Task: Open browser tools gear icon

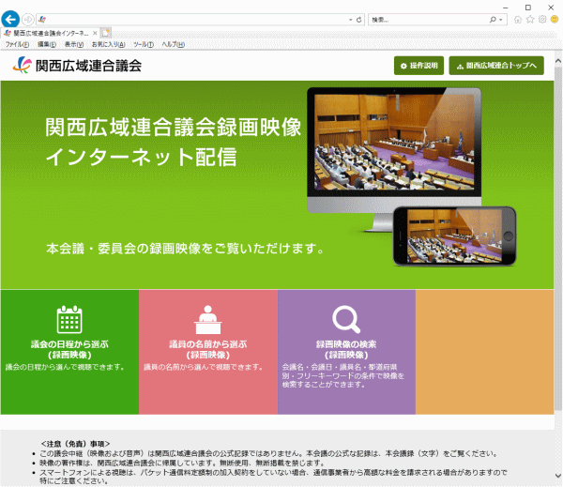Action: point(542,20)
